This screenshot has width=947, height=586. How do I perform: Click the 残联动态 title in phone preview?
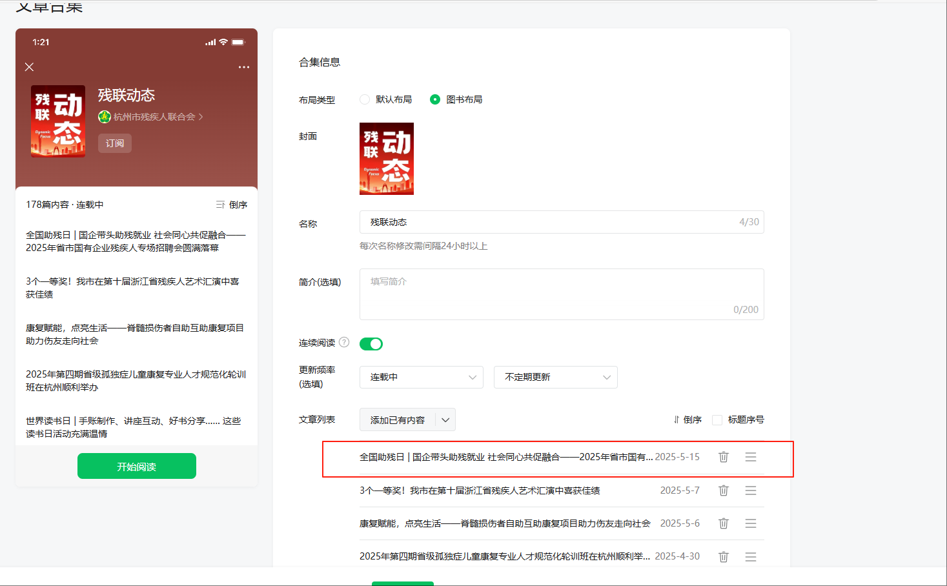tap(127, 96)
